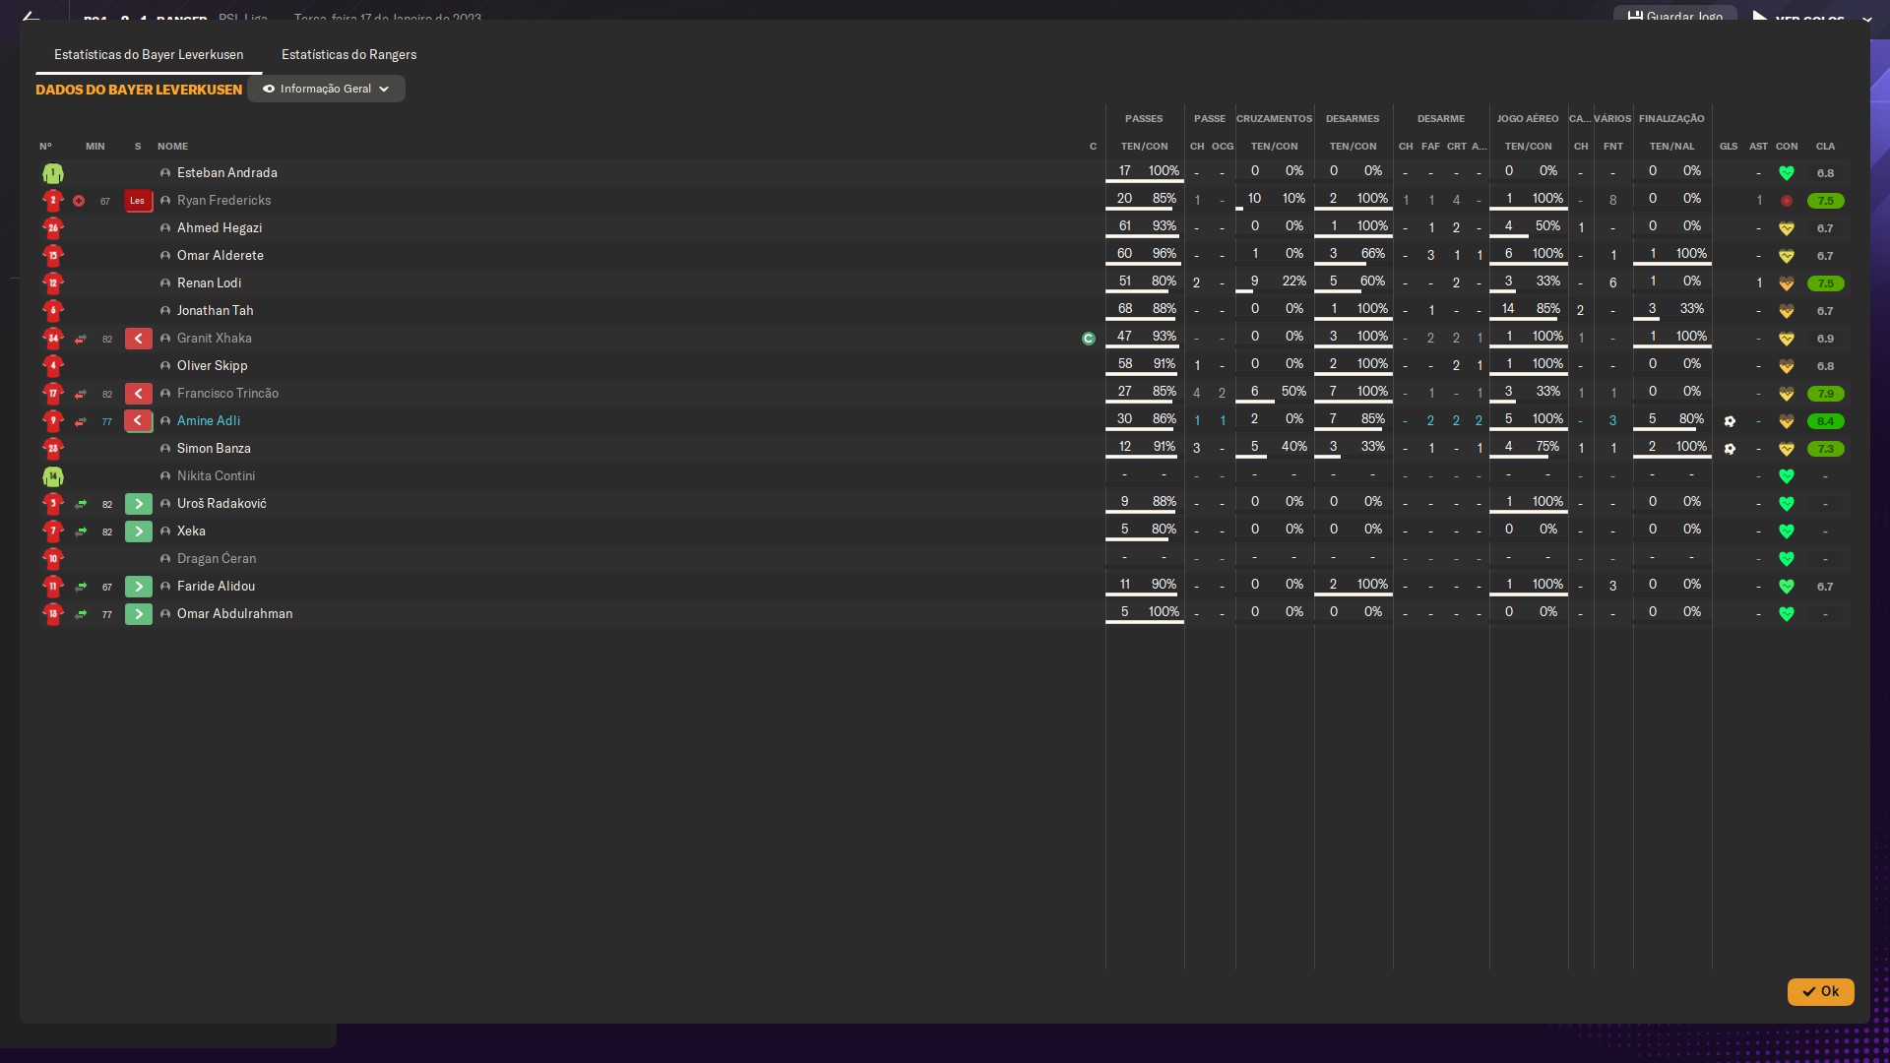This screenshot has height=1063, width=1890.
Task: Click the person info icon beside Jonathan Tah
Action: click(165, 311)
